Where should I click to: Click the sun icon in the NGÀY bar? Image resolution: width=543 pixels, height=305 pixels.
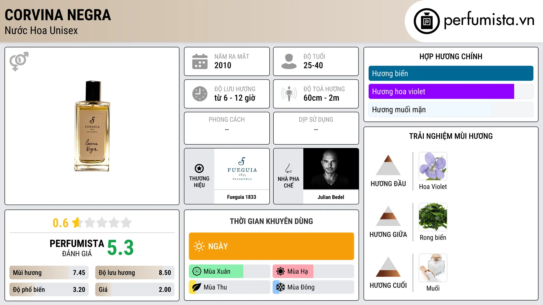coord(199,246)
